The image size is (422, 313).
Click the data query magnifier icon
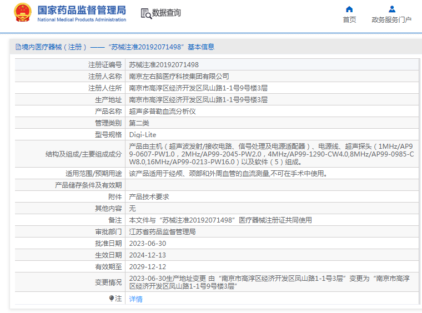146,13
